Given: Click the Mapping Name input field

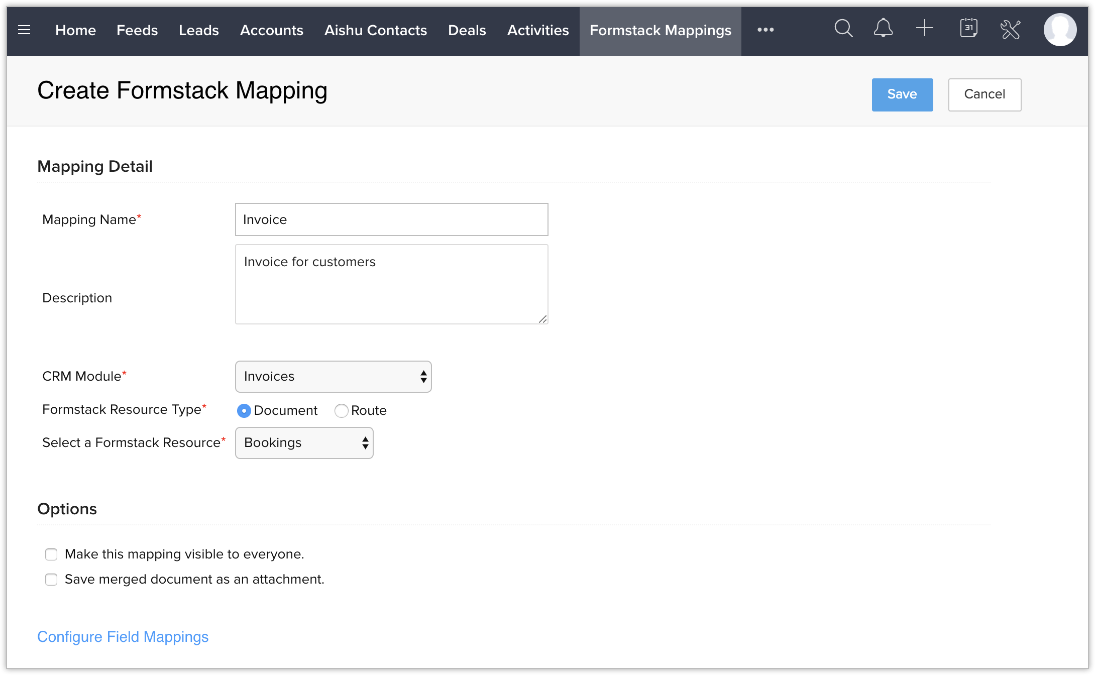Looking at the screenshot, I should click(x=392, y=219).
